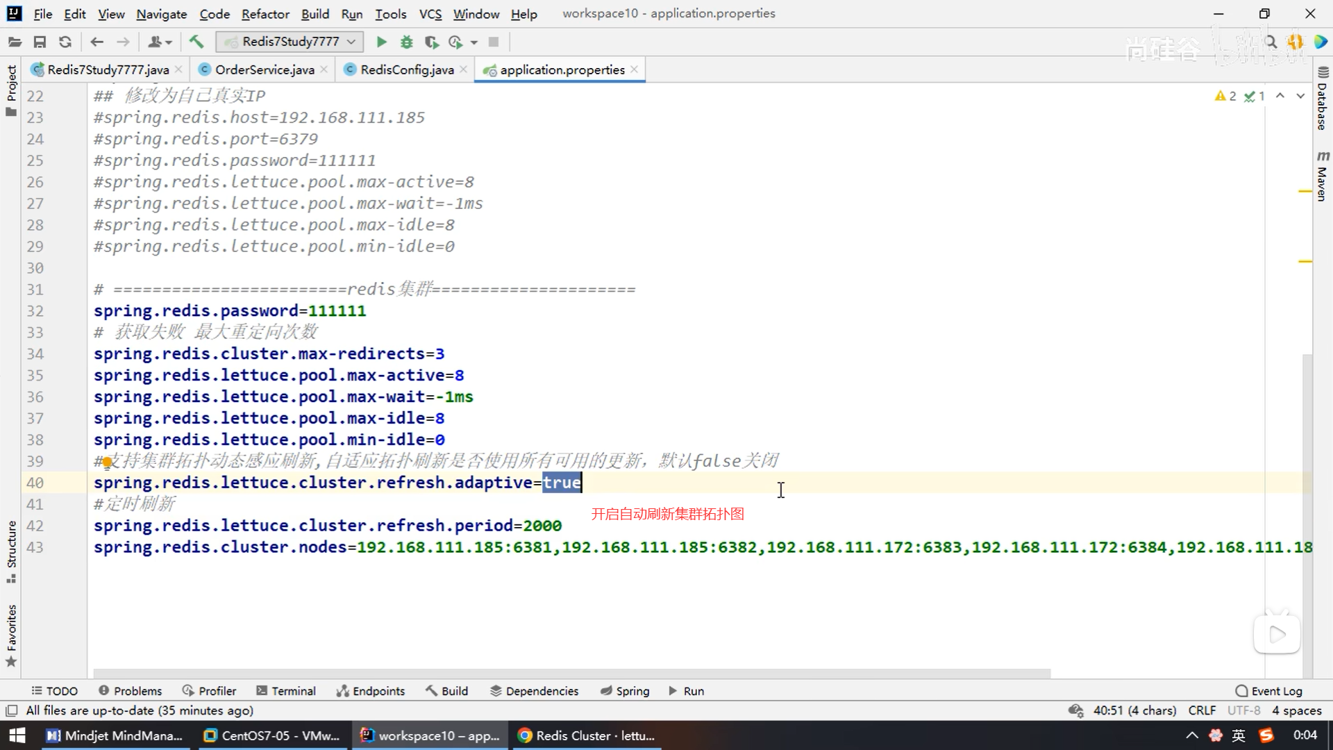This screenshot has width=1333, height=750.
Task: Expand the profiler run options arrow
Action: pyautogui.click(x=474, y=42)
